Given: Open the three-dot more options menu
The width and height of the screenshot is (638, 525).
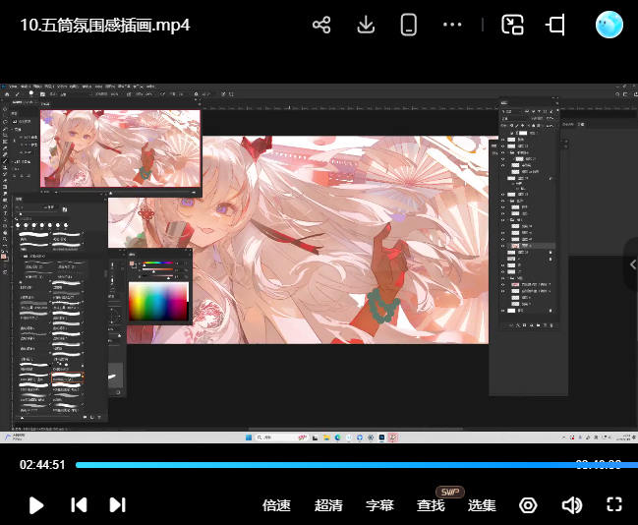Looking at the screenshot, I should 452,25.
